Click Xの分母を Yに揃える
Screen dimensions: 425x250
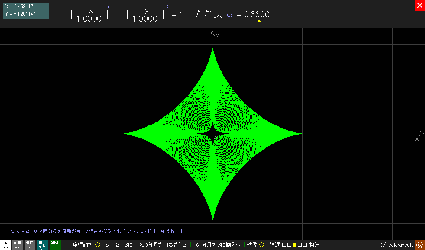(x=163, y=245)
